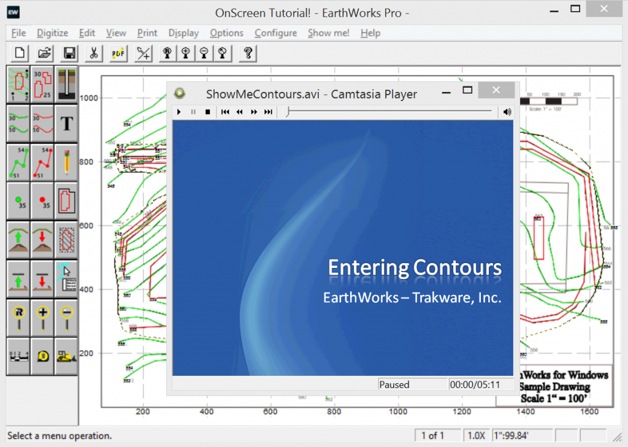Click the zoom in magnifier toolbar icon

pos(185,53)
